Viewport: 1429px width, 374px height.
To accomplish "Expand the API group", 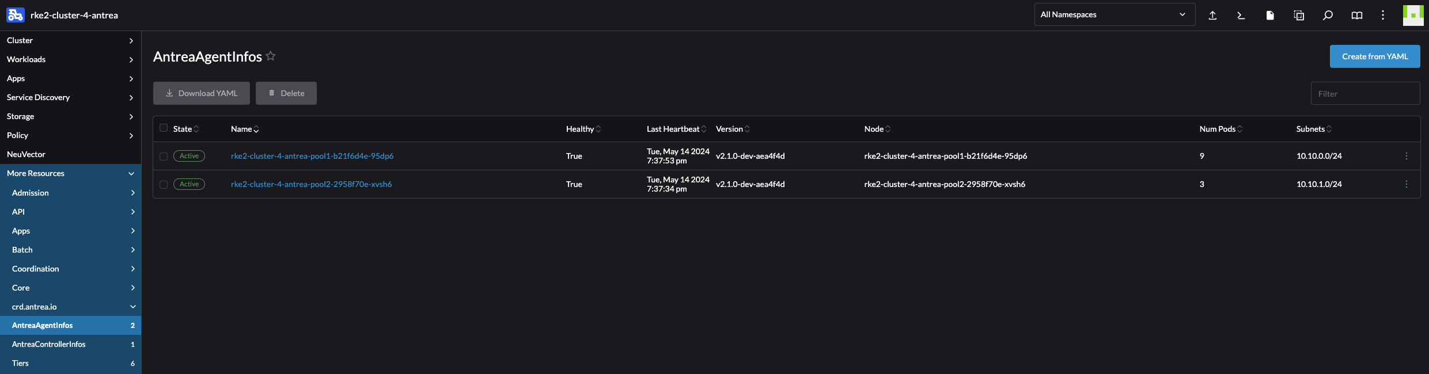I will point(70,212).
